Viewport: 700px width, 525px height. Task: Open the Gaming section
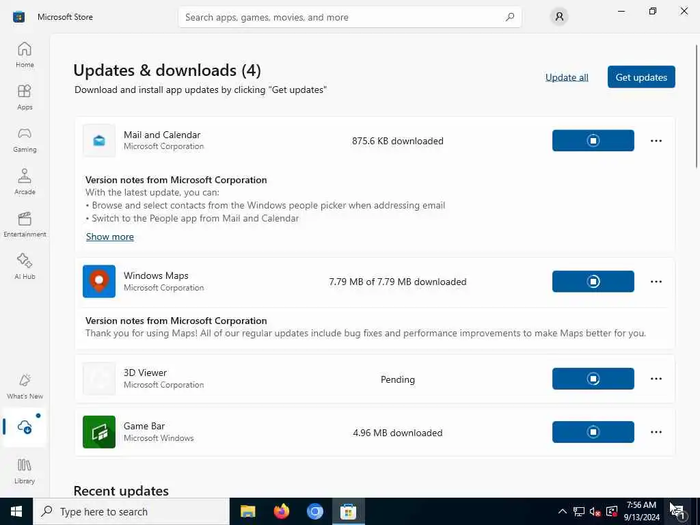(25, 139)
